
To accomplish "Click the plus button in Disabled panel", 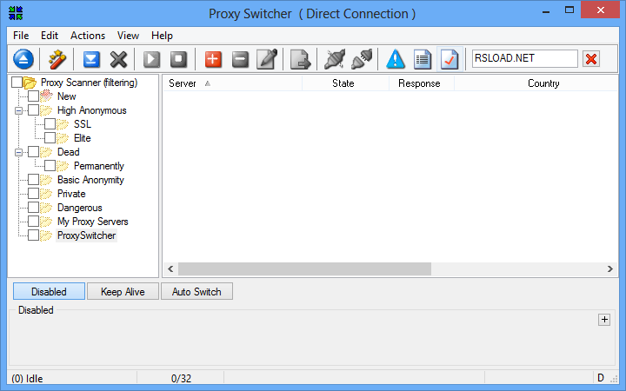I will 604,320.
